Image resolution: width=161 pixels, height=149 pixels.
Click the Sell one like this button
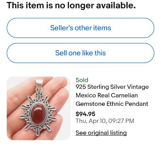tap(80, 53)
